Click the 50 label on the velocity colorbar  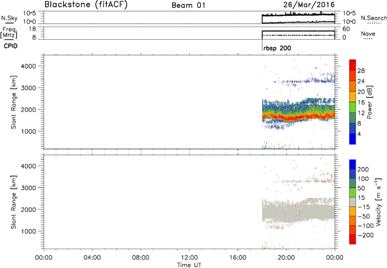(361, 188)
